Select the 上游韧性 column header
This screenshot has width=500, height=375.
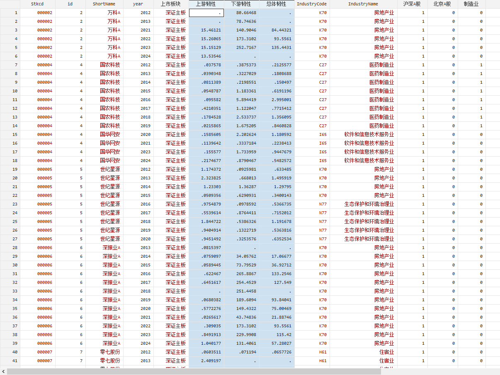coord(206,4)
